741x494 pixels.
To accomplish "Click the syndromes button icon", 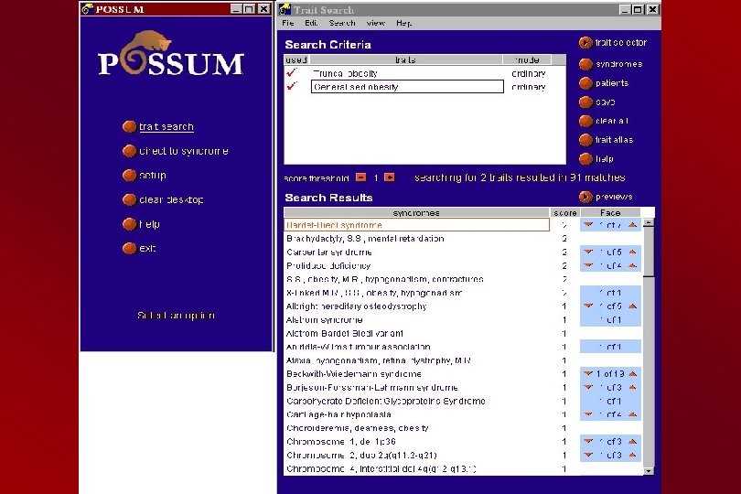I will 585,64.
